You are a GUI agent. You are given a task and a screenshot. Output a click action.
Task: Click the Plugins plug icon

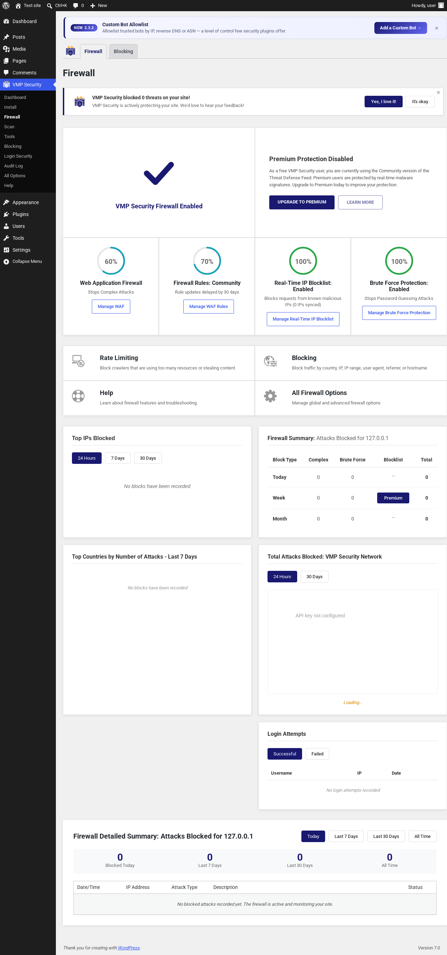tap(6, 214)
